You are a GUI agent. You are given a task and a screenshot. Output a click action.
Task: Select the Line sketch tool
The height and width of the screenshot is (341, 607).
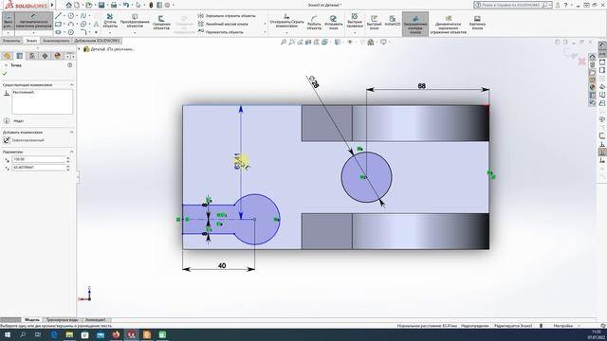point(58,16)
